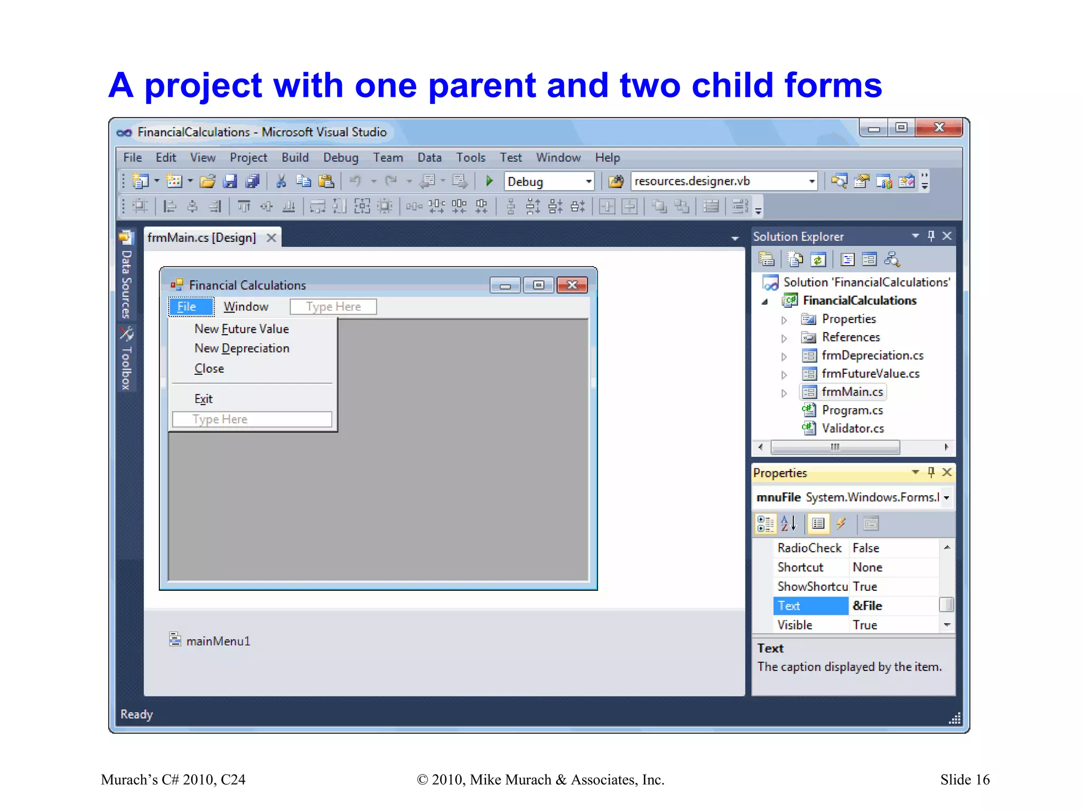Select Program.cs in Solution Explorer
This screenshot has height=811, width=1082.
pos(852,410)
